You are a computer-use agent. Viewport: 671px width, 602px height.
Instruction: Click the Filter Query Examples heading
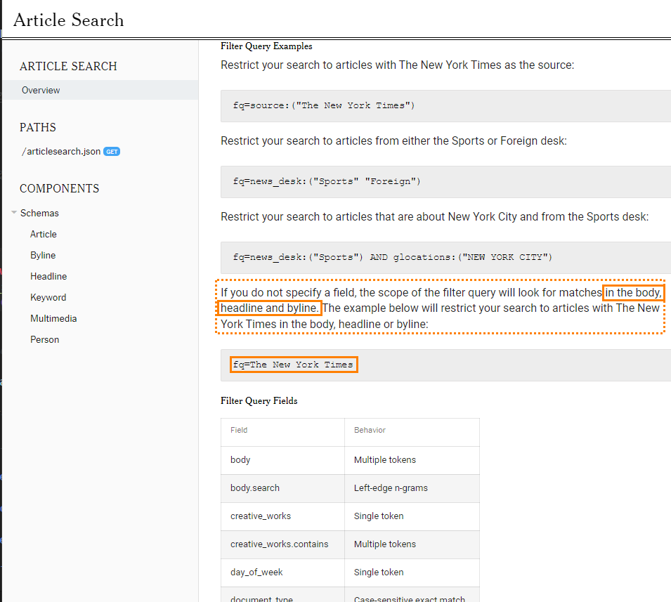point(266,46)
